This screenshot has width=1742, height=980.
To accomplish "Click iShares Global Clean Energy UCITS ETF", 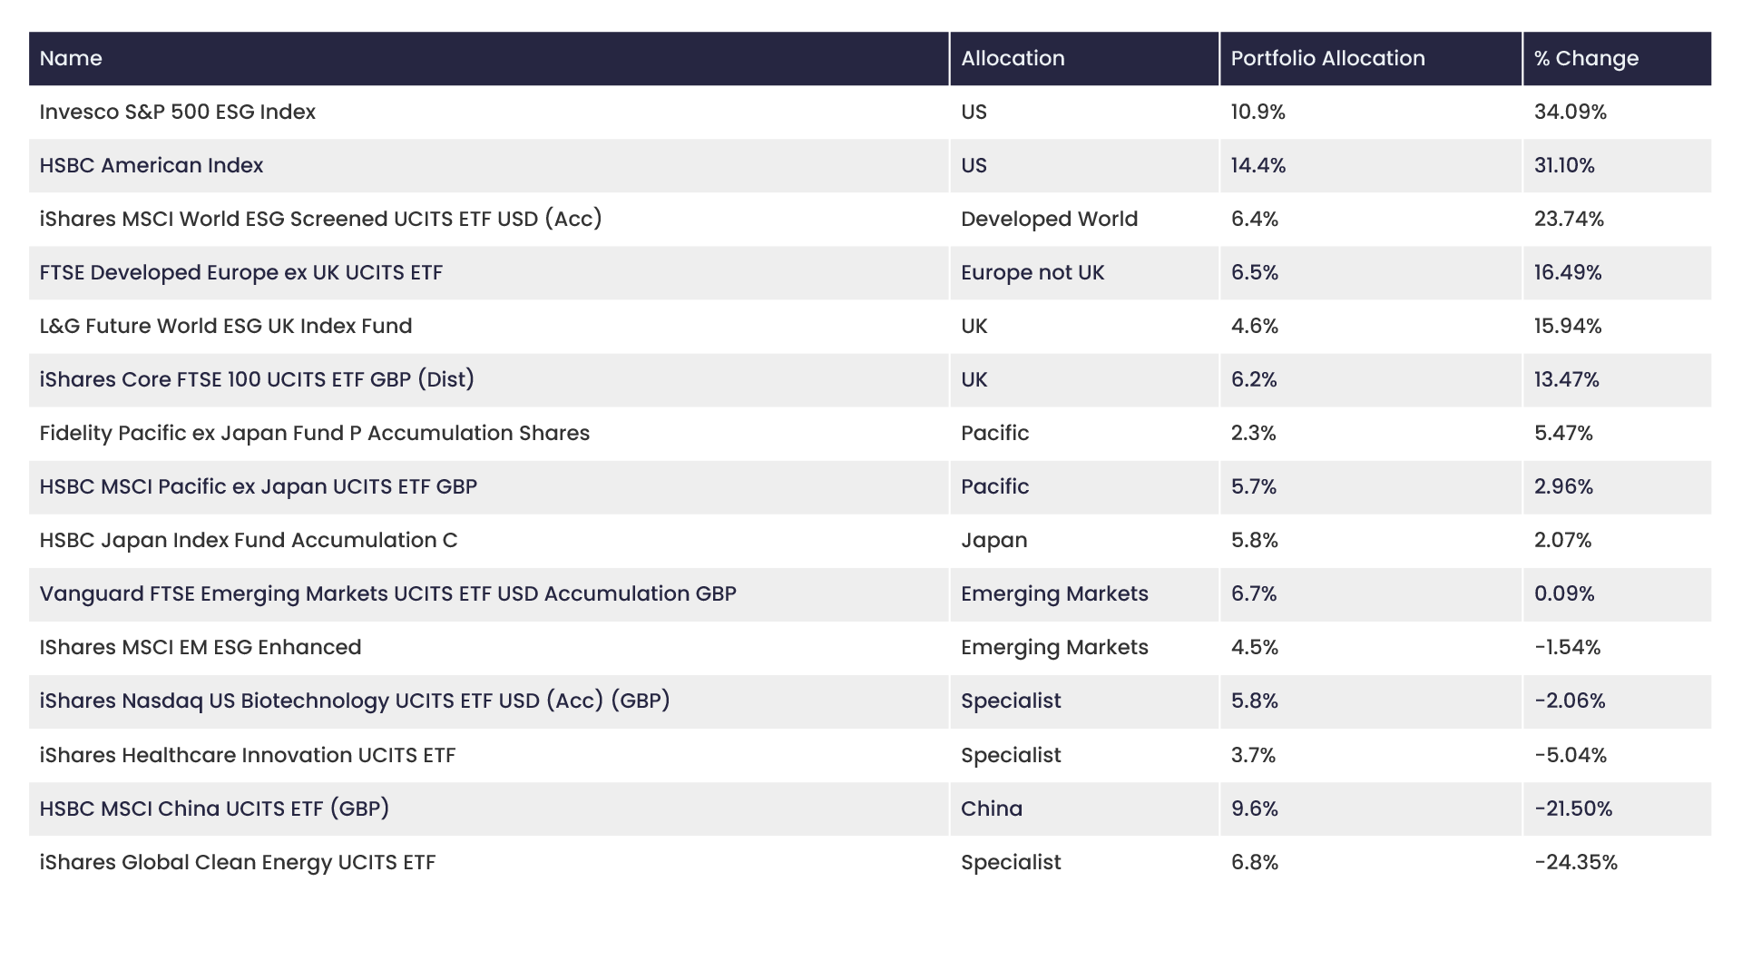I will pos(238,863).
